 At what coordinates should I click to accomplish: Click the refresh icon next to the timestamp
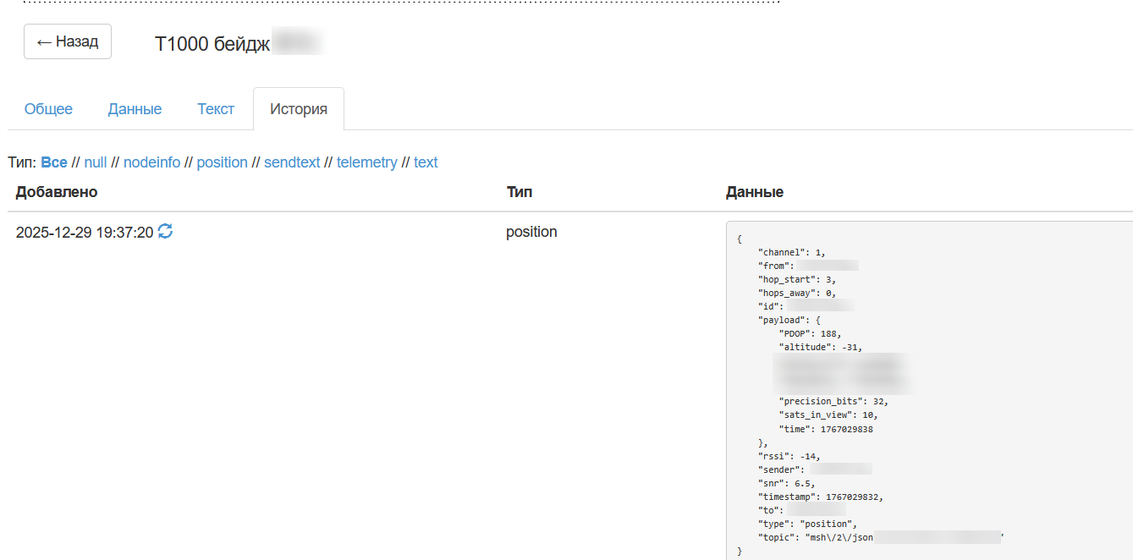166,231
